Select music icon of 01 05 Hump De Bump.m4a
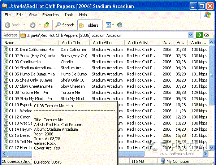216x165 pixels. tap(6, 74)
